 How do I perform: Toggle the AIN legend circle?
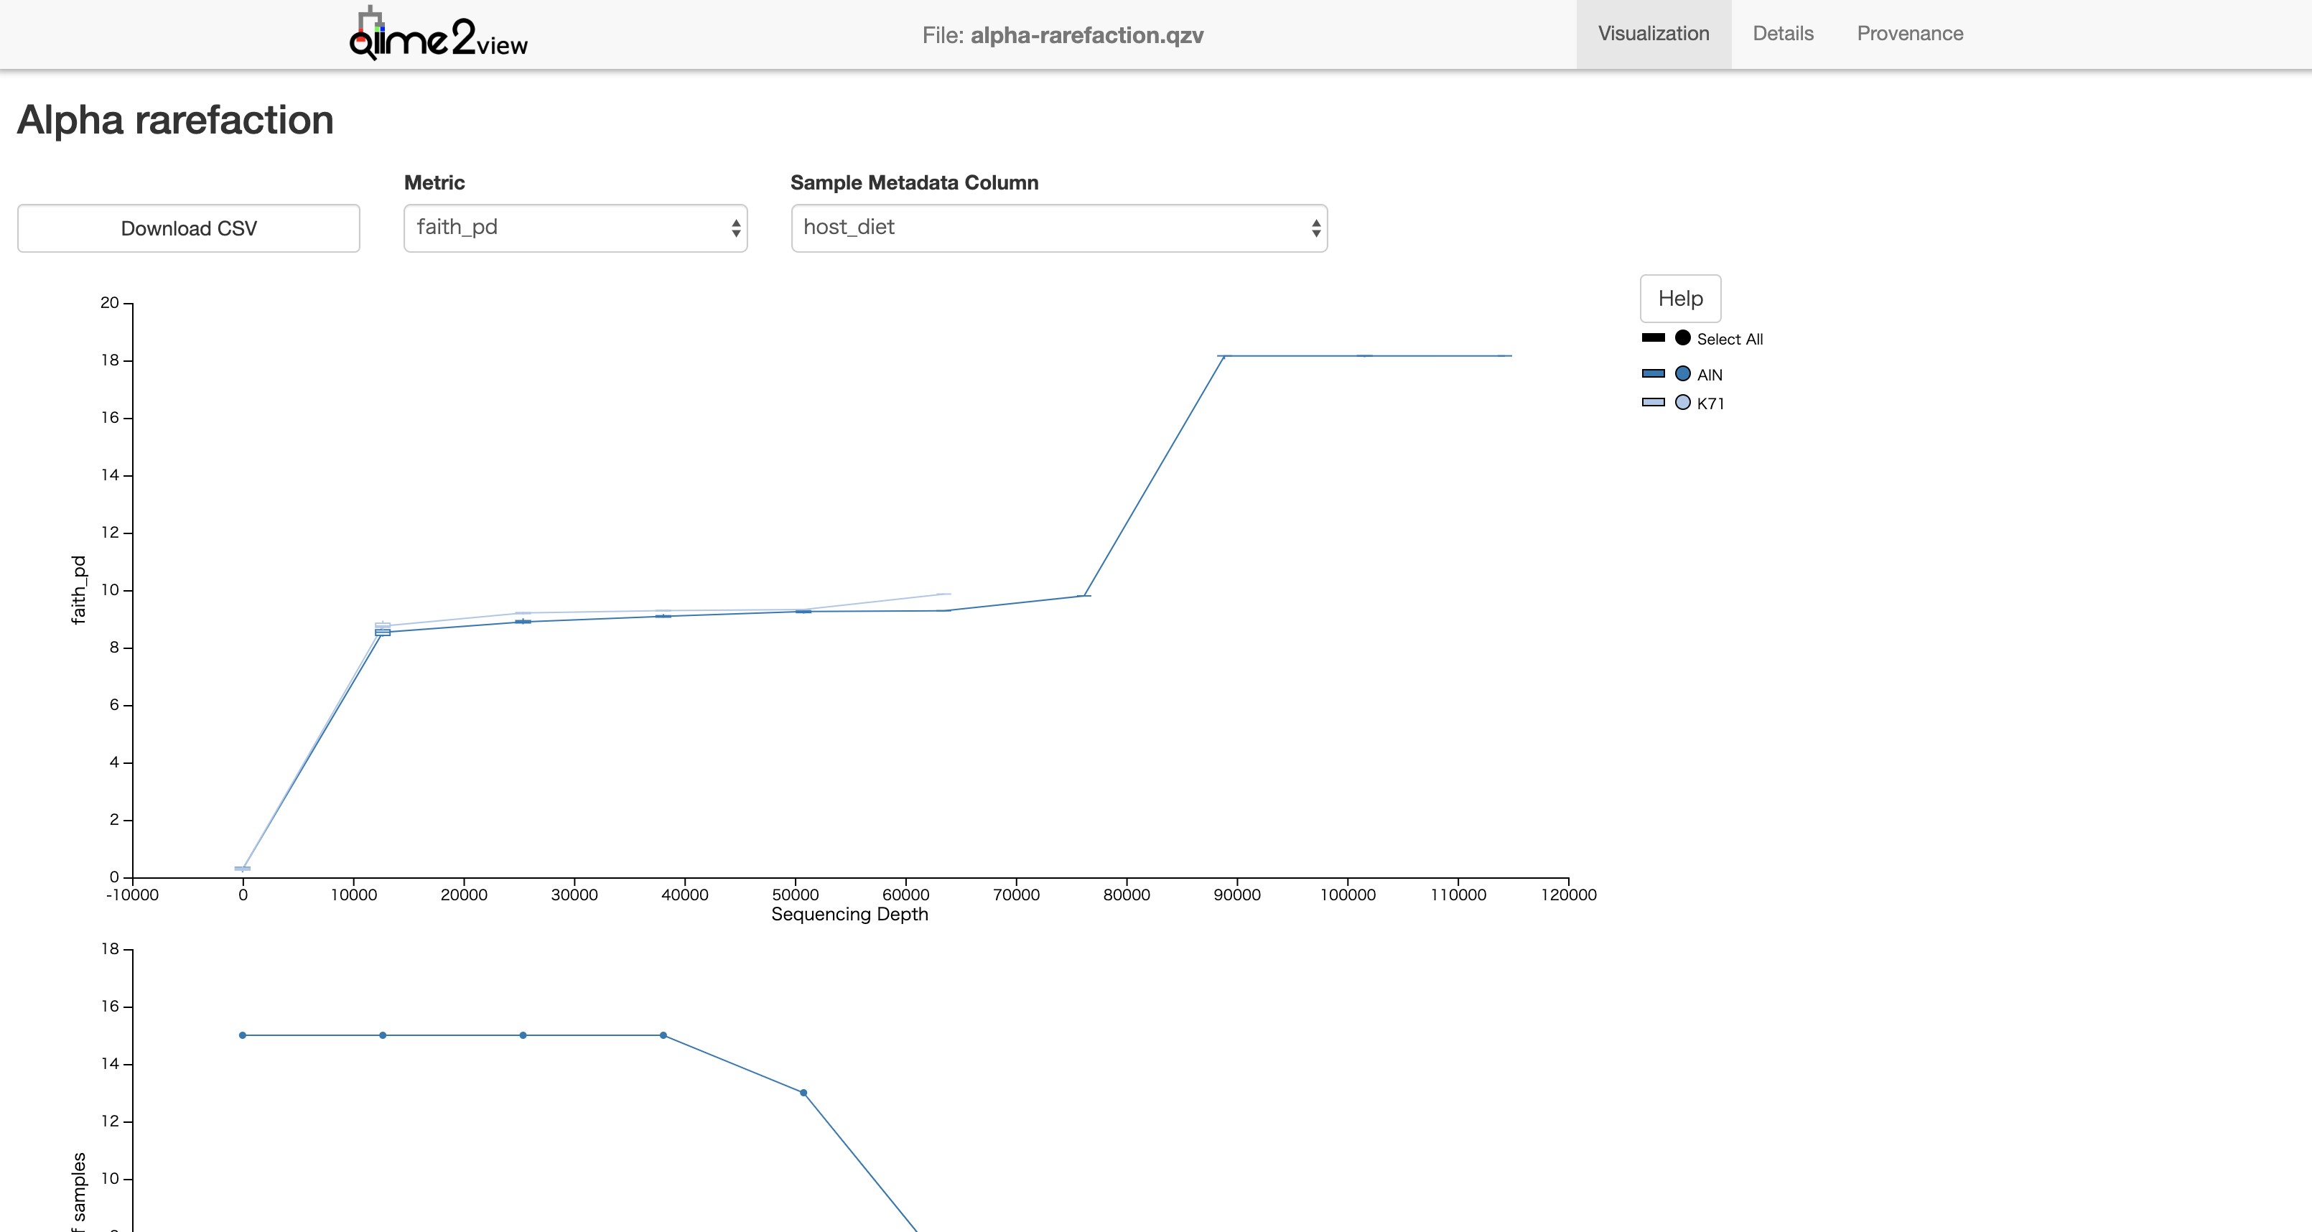pos(1682,373)
